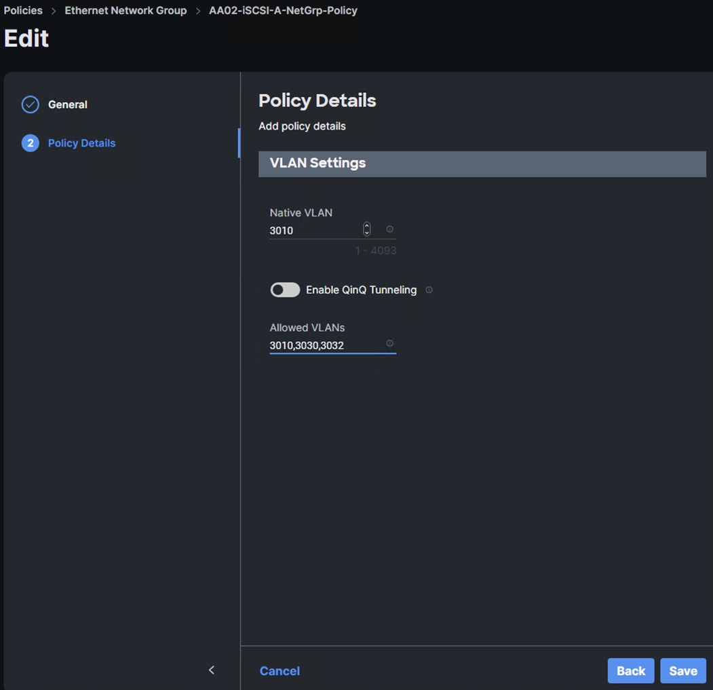
Task: Click the Policy Details heading
Action: tap(317, 100)
